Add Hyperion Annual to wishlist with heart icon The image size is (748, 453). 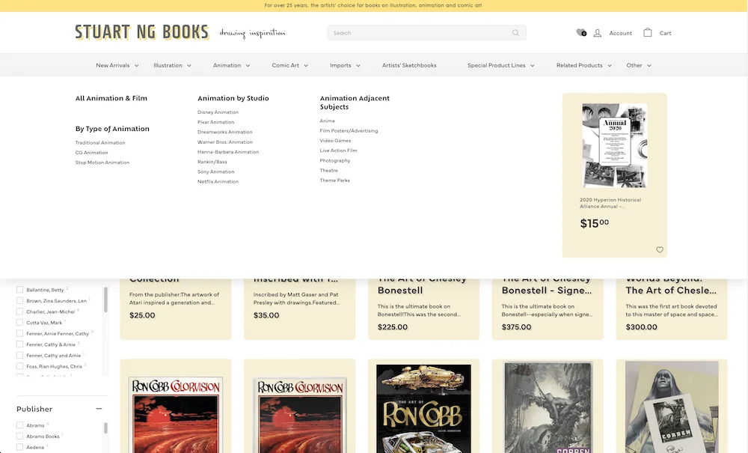659,249
